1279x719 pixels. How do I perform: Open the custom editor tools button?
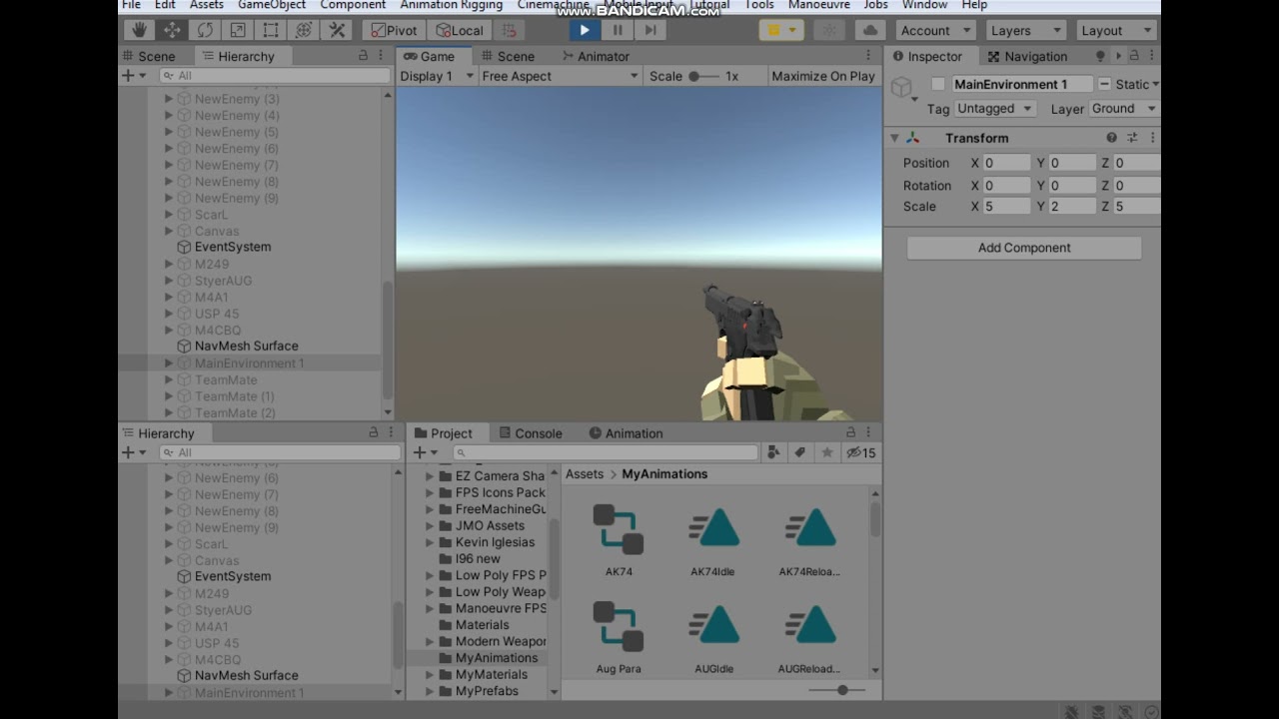pos(338,30)
